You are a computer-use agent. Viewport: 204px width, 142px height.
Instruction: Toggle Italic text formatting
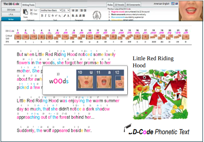45,16
